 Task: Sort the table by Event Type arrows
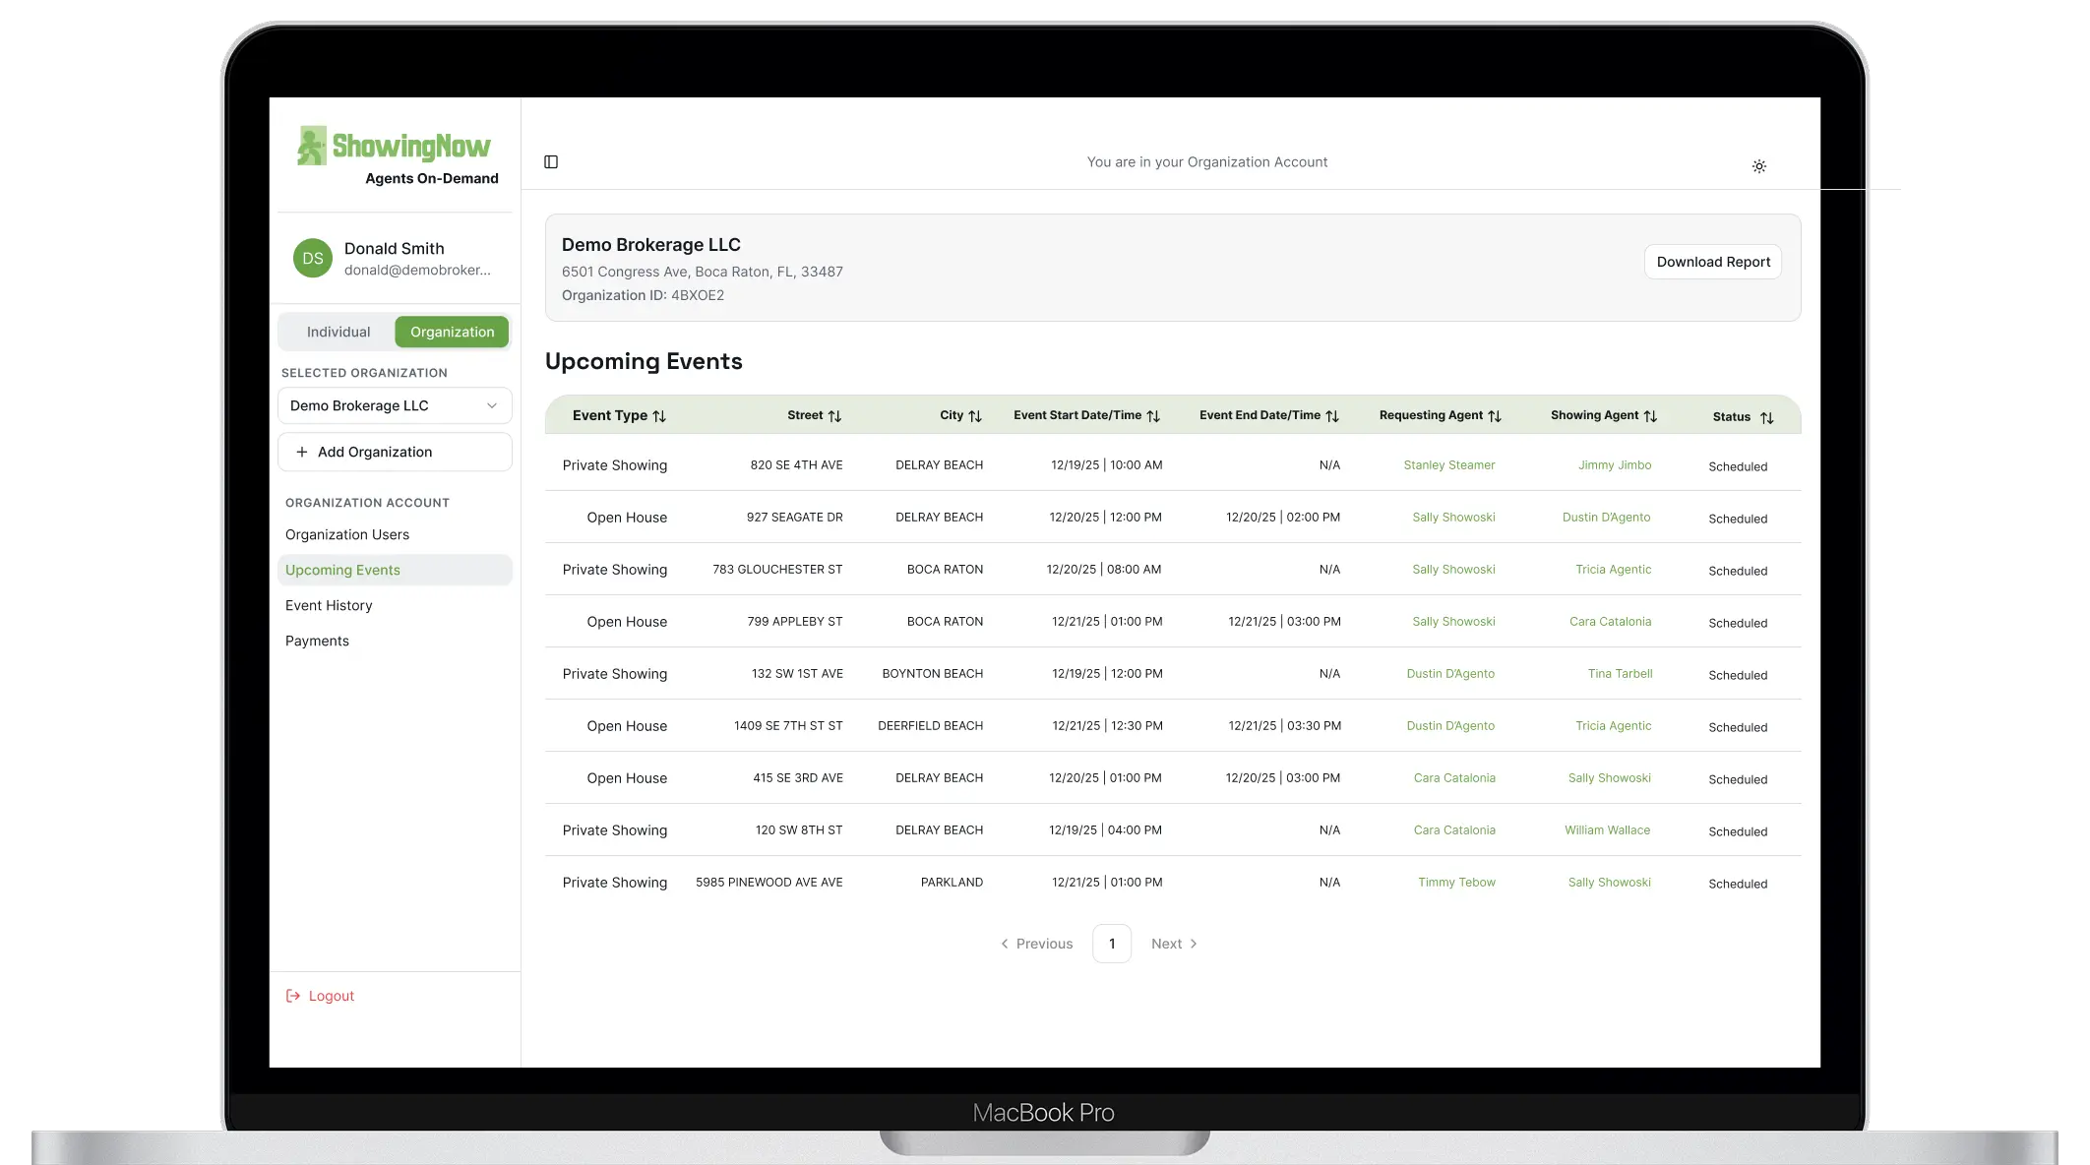coord(660,415)
